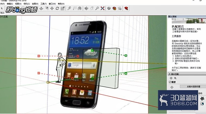The image size is (206, 114).
Task: Choose the Zoom magnifier tool
Action: pyautogui.click(x=97, y=8)
